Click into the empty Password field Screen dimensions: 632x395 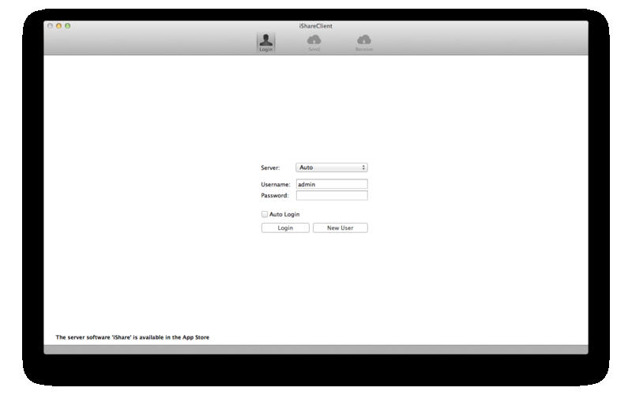(x=332, y=195)
